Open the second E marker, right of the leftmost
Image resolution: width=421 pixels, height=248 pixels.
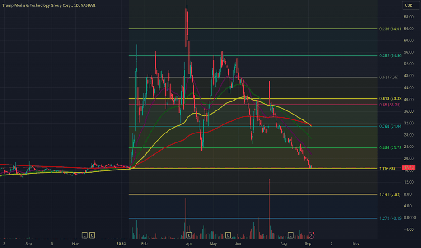92,235
